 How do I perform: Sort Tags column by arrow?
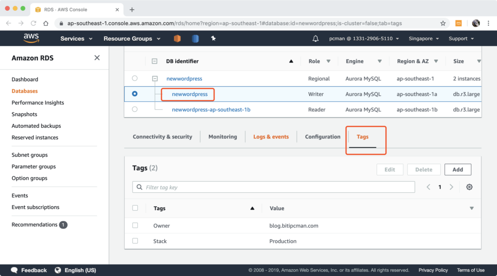click(252, 208)
